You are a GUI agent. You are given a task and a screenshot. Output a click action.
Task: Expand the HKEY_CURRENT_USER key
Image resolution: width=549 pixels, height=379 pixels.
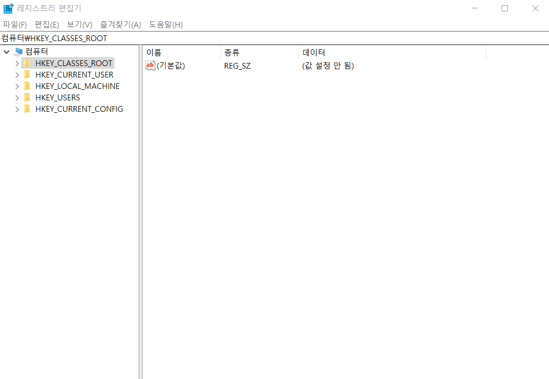coord(17,75)
